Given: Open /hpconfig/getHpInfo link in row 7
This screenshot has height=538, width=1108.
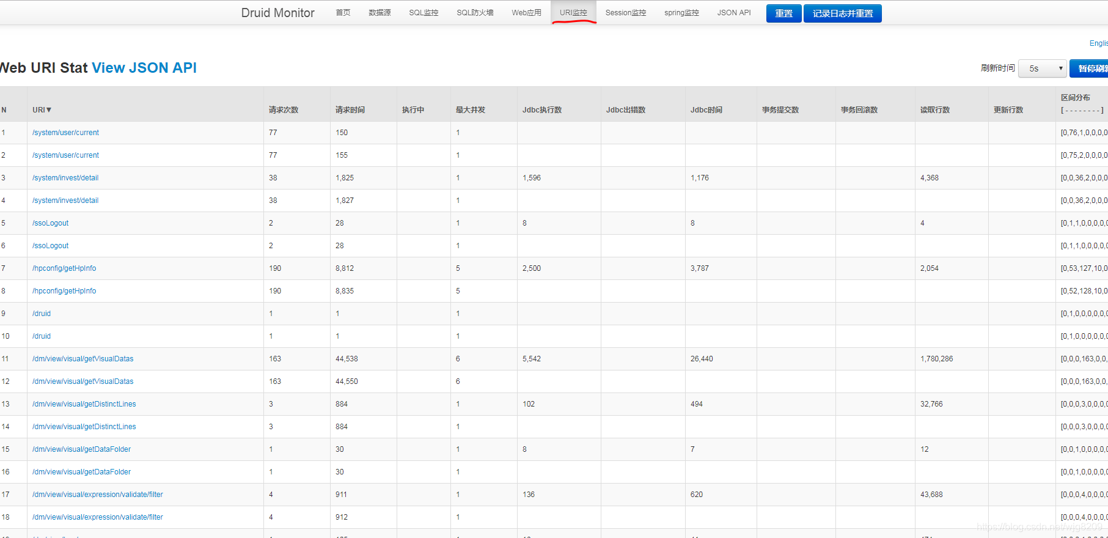Looking at the screenshot, I should pos(64,268).
